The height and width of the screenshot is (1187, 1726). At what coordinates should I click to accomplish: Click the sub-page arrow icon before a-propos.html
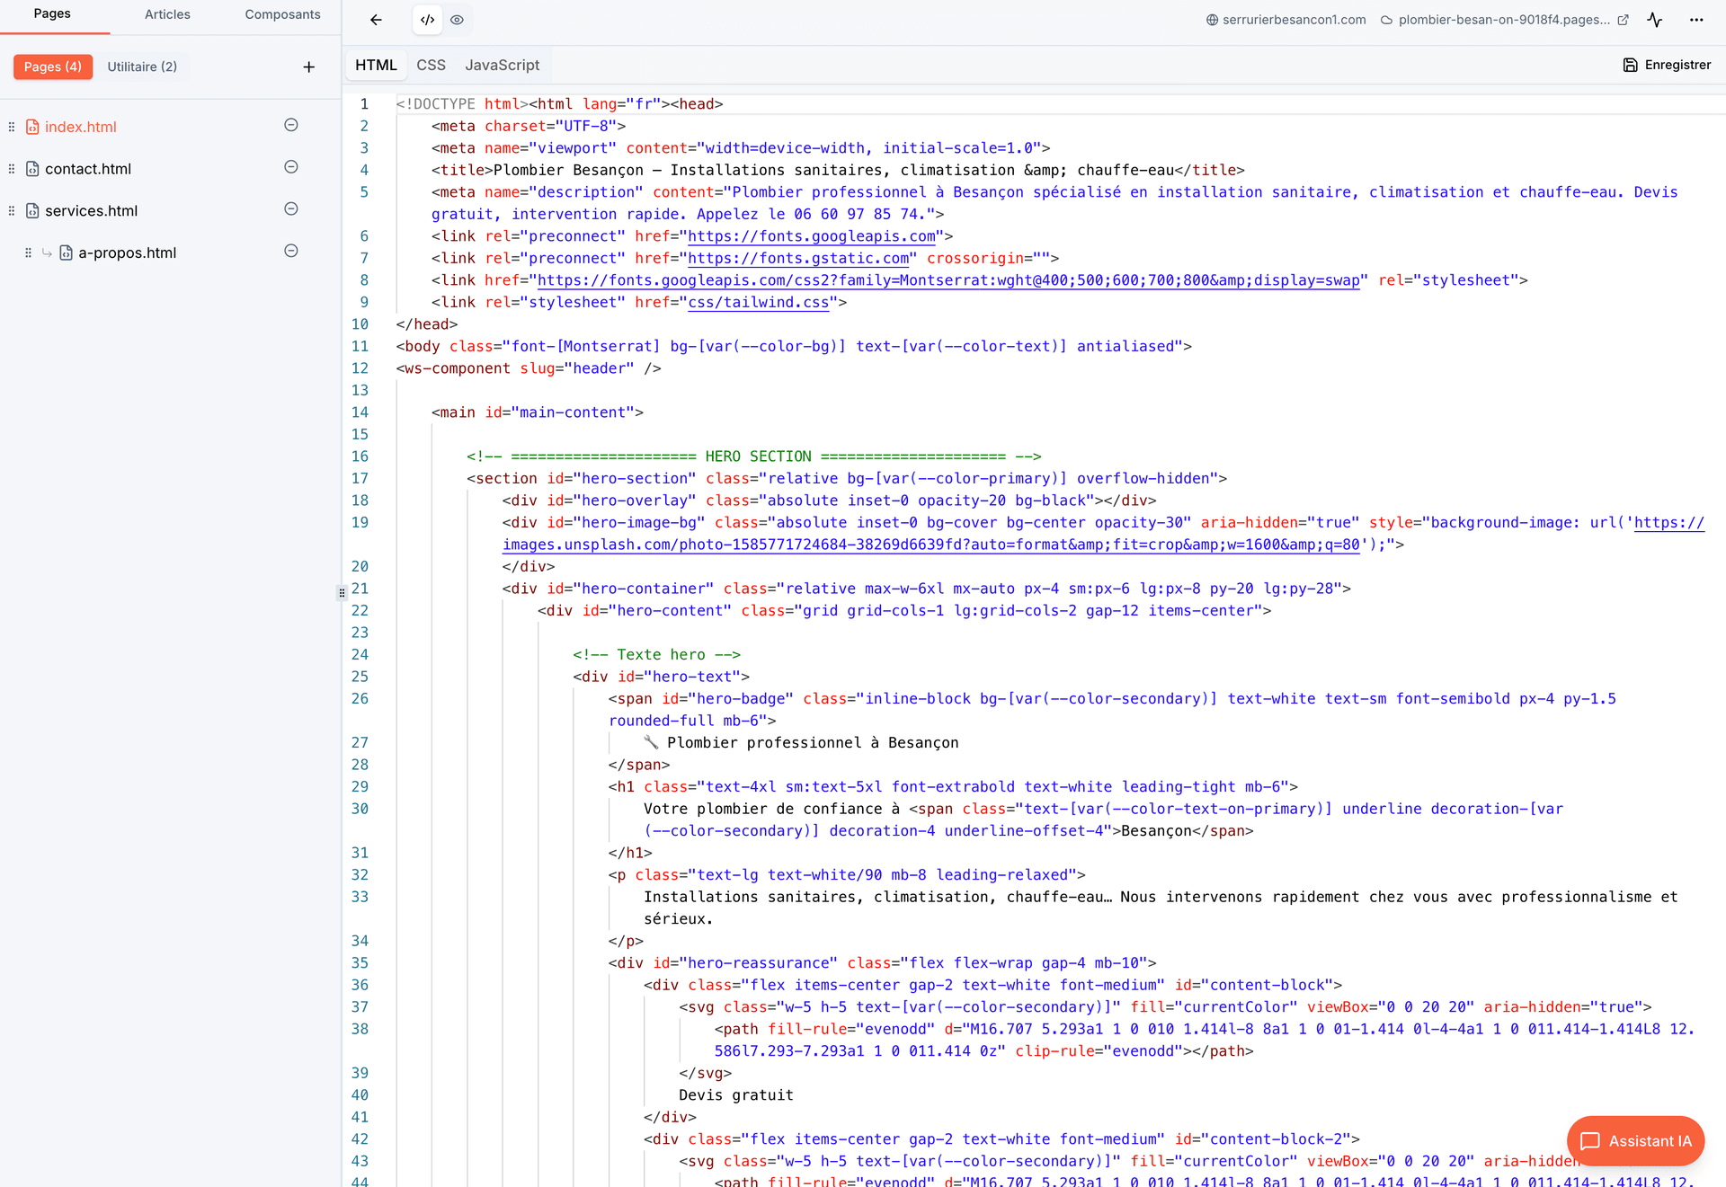(47, 253)
